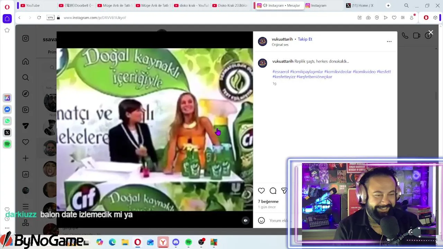Reload the current page
The width and height of the screenshot is (443, 249).
pyautogui.click(x=39, y=18)
